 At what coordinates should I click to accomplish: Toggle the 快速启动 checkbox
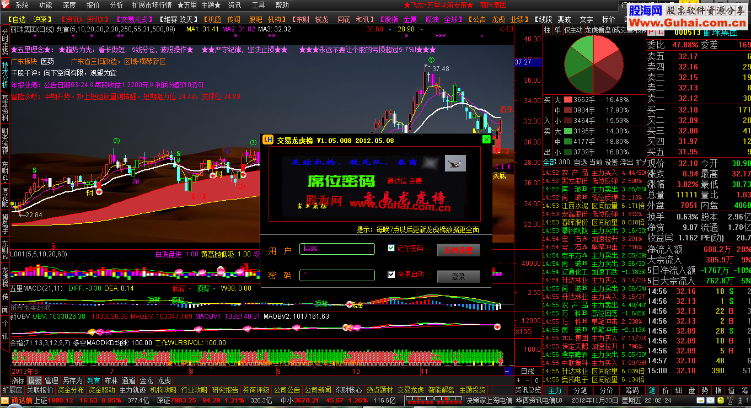pos(391,274)
